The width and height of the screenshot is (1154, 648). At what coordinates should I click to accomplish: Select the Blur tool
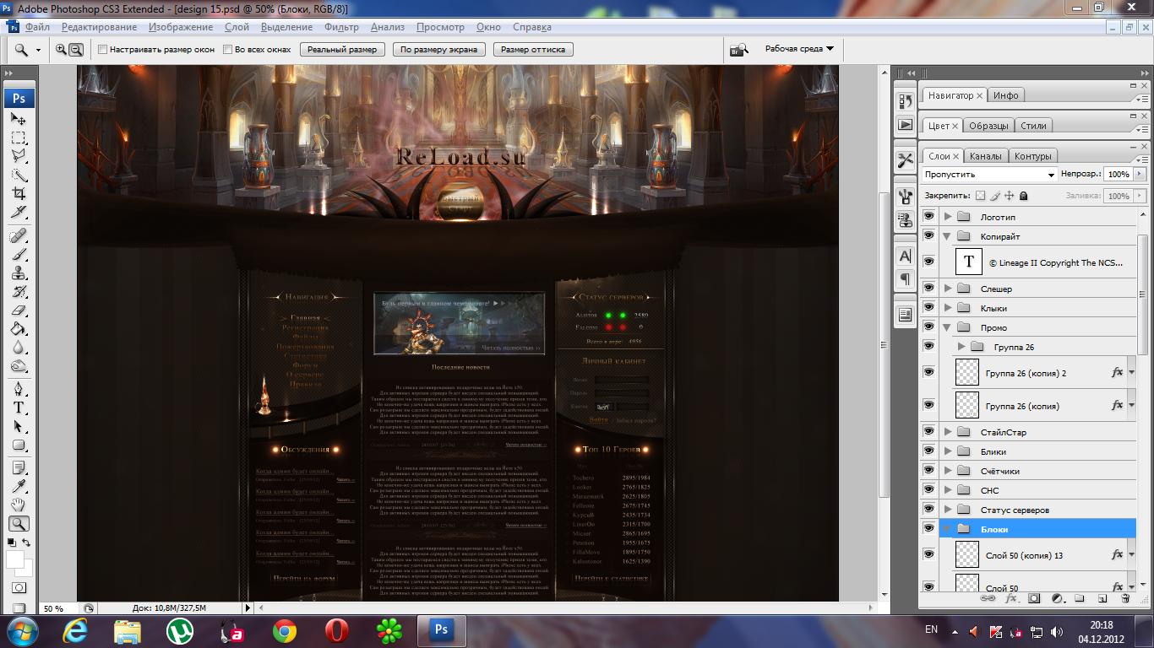pos(19,347)
